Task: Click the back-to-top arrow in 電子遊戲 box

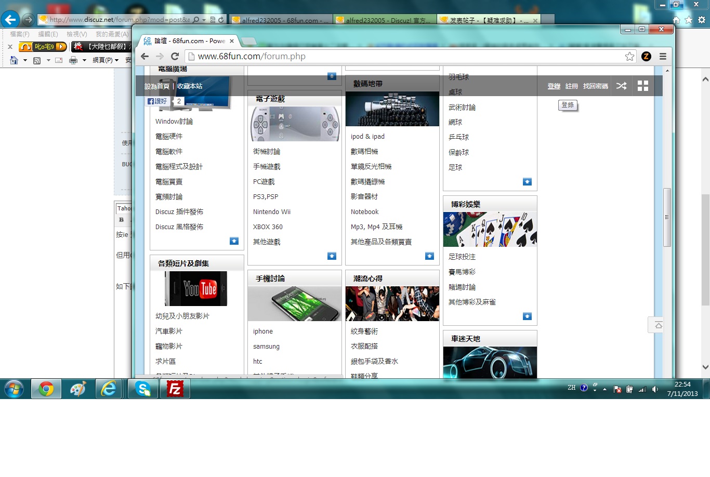Action: click(332, 256)
